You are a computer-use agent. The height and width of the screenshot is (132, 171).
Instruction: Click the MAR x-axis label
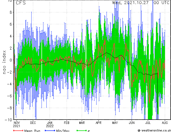click(82, 123)
